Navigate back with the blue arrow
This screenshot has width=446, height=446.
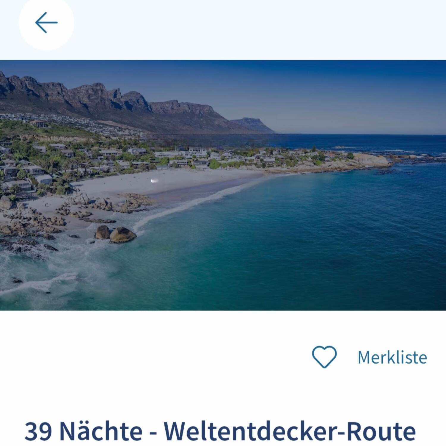pyautogui.click(x=46, y=23)
